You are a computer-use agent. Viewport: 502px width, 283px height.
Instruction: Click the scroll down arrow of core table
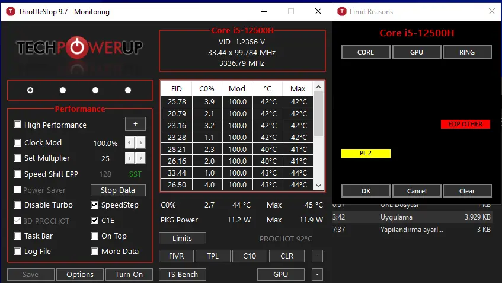coord(318,185)
